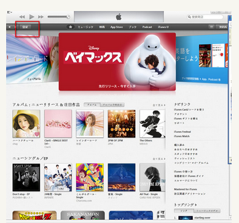Click the rewind playback button
The image size is (239, 223).
(22, 17)
